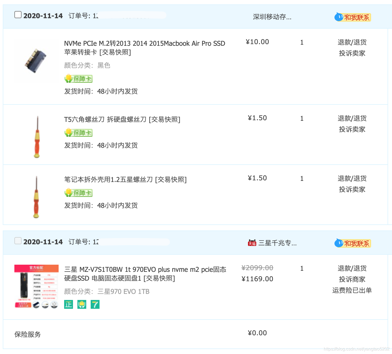Click 退款/退货 for the T5六角螺丝刀
392x354 pixels.
click(352, 118)
